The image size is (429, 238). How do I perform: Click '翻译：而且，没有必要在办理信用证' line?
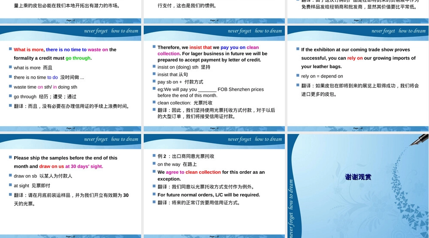72,106
